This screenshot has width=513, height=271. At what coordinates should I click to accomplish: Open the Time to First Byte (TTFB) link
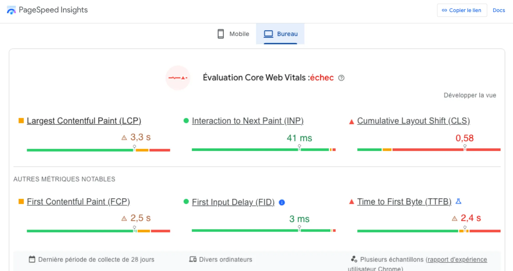click(x=404, y=201)
